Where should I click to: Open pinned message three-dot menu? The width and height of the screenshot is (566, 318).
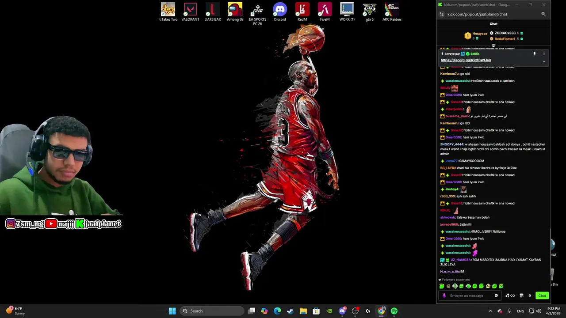pyautogui.click(x=544, y=54)
